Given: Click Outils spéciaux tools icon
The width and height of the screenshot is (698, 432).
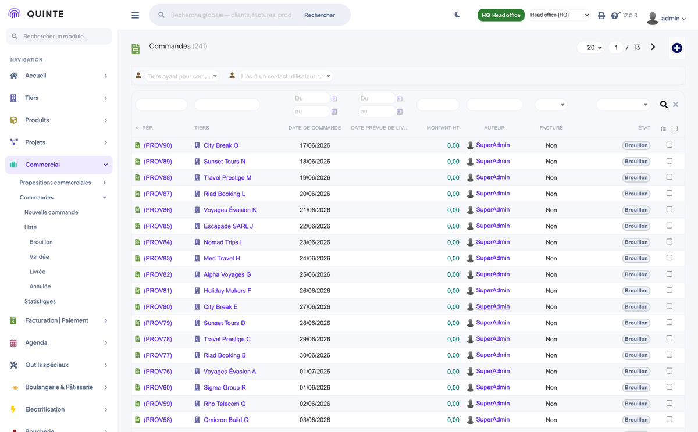Looking at the screenshot, I should click(13, 365).
